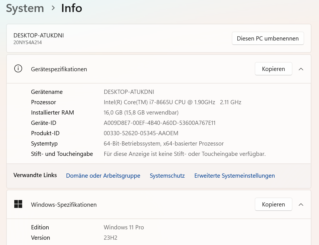Select the Windows-Spezifikationen header text
319x245 pixels.
click(64, 205)
